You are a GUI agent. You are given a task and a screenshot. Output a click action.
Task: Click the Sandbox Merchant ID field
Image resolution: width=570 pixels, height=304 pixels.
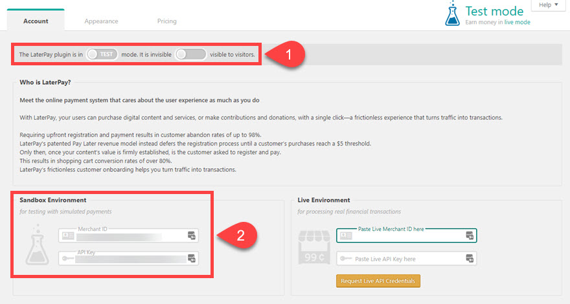pos(128,235)
